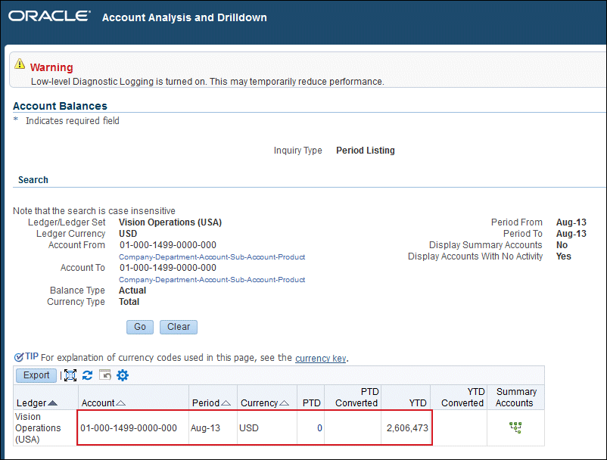
Task: Sort by Period column arrow
Action: pyautogui.click(x=226, y=403)
